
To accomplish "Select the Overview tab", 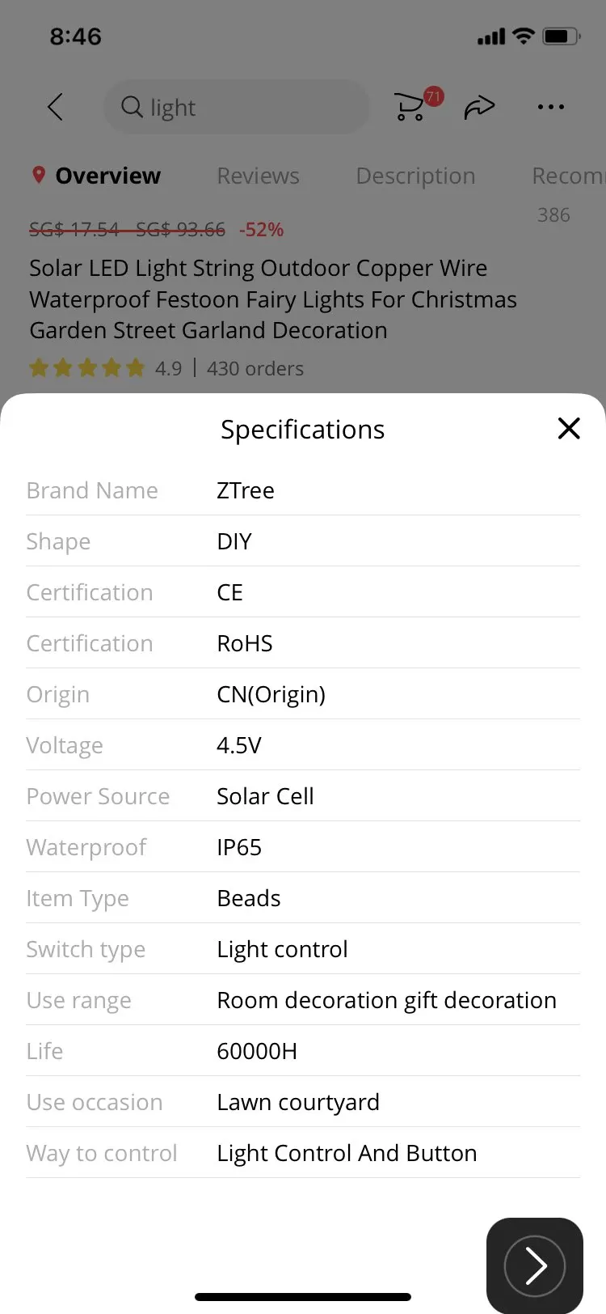I will 107,176.
